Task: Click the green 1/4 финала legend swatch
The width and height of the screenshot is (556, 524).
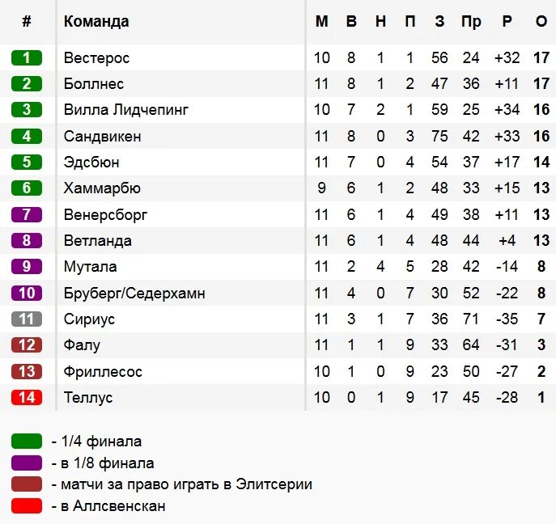Action: tap(27, 441)
